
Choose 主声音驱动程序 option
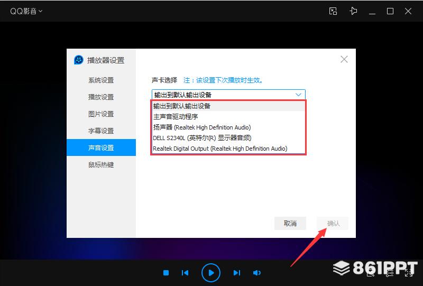tap(228, 116)
